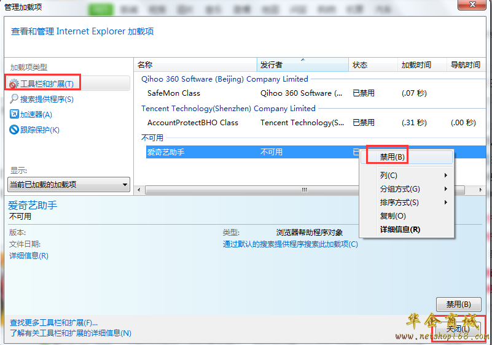Choose 禁用(B) in the context menu
Screen dimensions: 492x345
coord(407,157)
